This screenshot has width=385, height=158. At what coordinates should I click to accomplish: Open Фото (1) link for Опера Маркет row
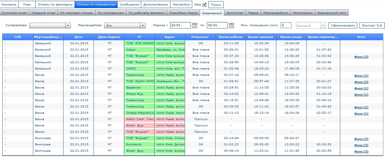361,114
